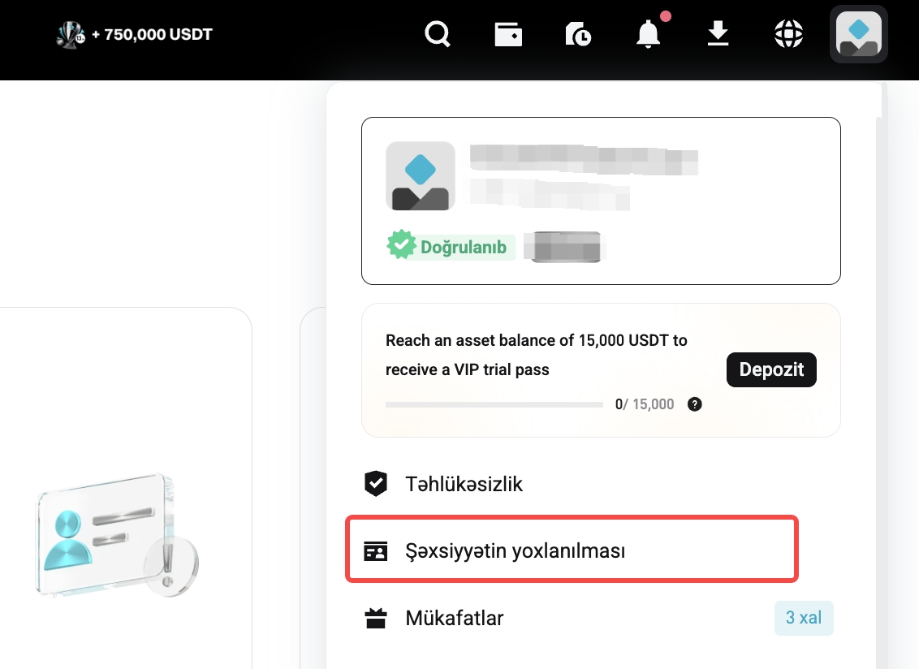Select the Təhlükəsizlik shield icon
The image size is (919, 669).
pos(376,483)
